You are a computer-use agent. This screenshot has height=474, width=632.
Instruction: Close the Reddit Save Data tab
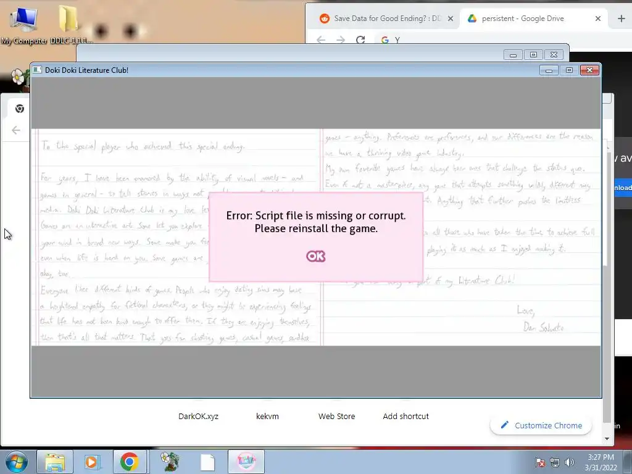pyautogui.click(x=451, y=19)
